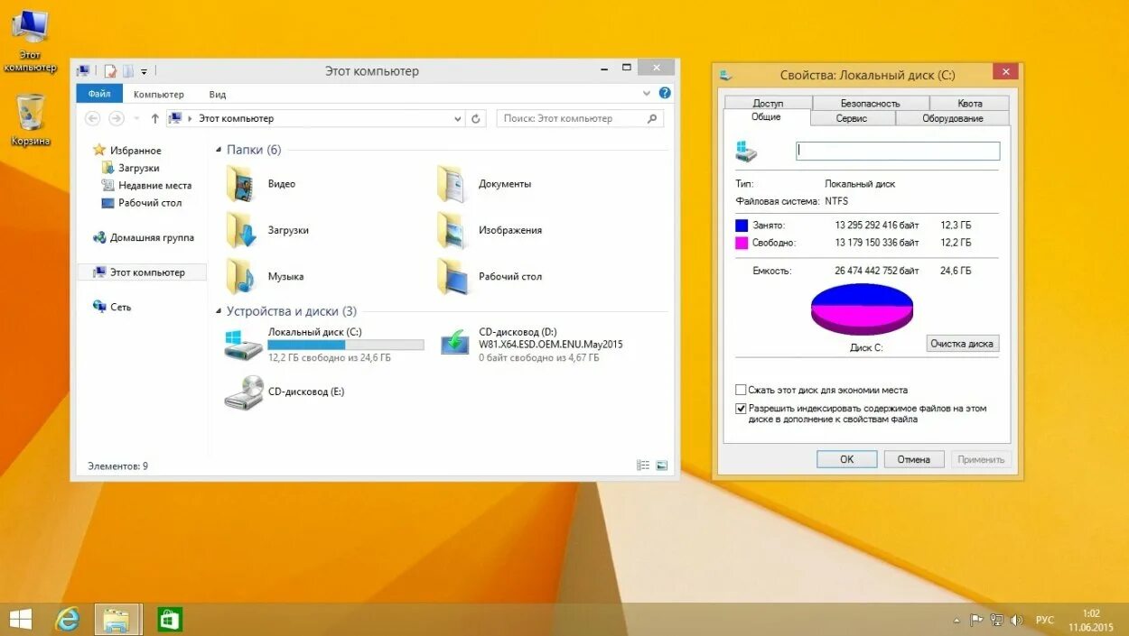
Task: Click Properties icon in quick access toolbar
Action: coord(110,70)
